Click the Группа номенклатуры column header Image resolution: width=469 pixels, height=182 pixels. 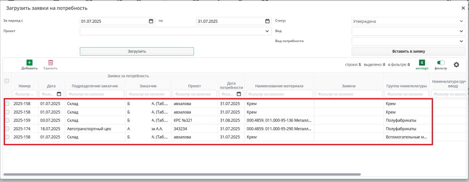pos(407,86)
